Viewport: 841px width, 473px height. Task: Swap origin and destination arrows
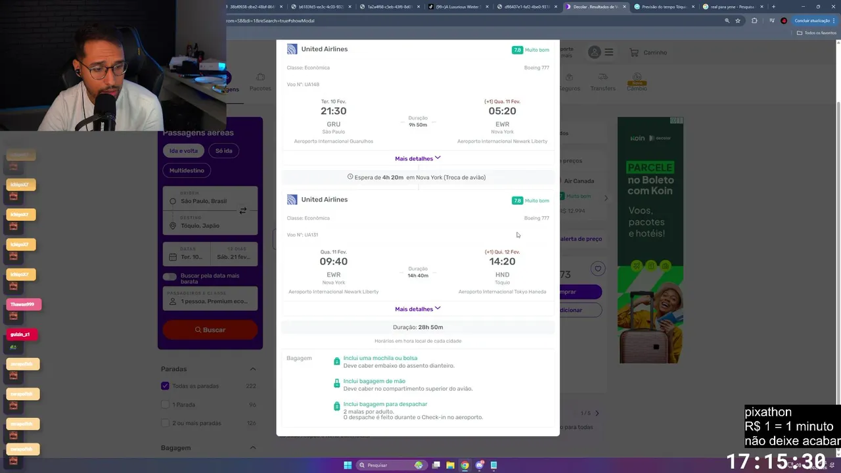242,211
